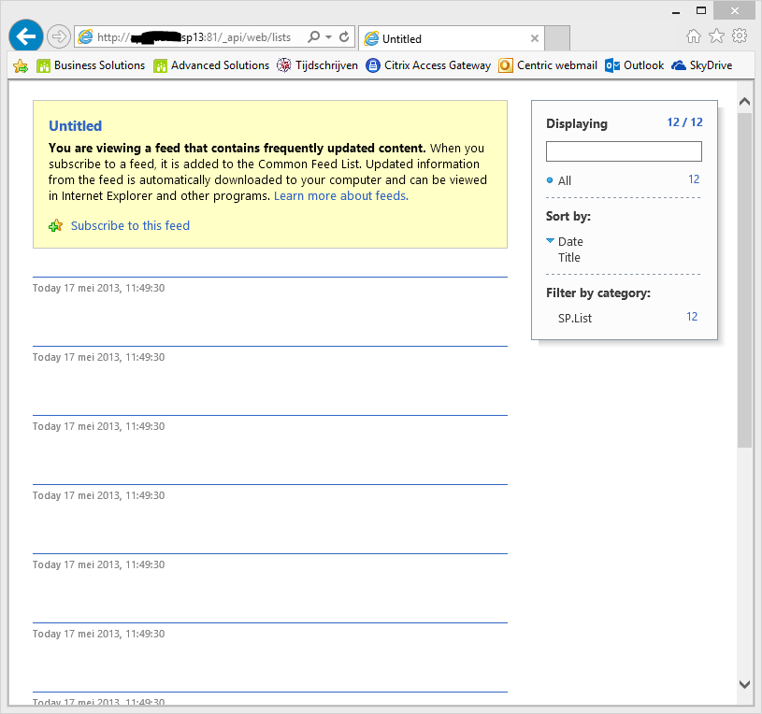This screenshot has width=762, height=714.
Task: Minimize the browser window
Action: click(x=676, y=11)
